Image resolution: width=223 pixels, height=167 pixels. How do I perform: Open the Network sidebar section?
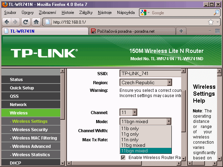tap(31, 105)
